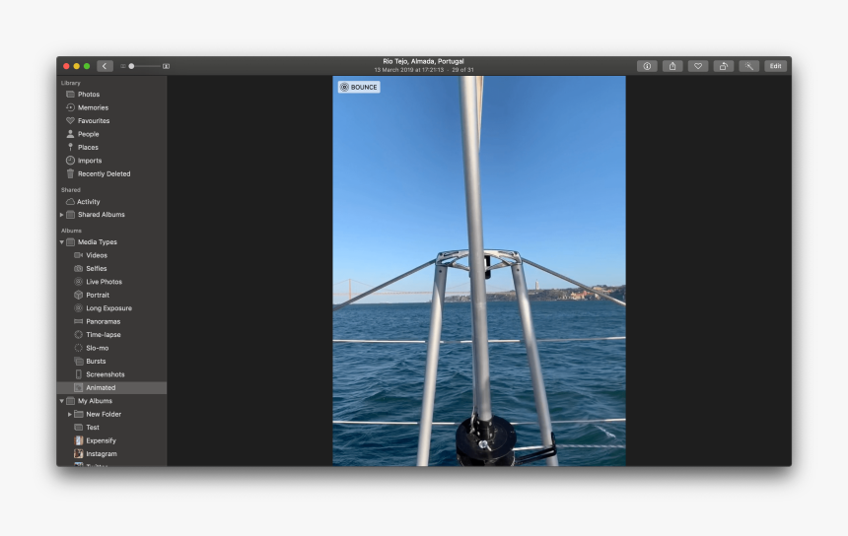
Task: Select Media Types folder
Action: pos(111,242)
